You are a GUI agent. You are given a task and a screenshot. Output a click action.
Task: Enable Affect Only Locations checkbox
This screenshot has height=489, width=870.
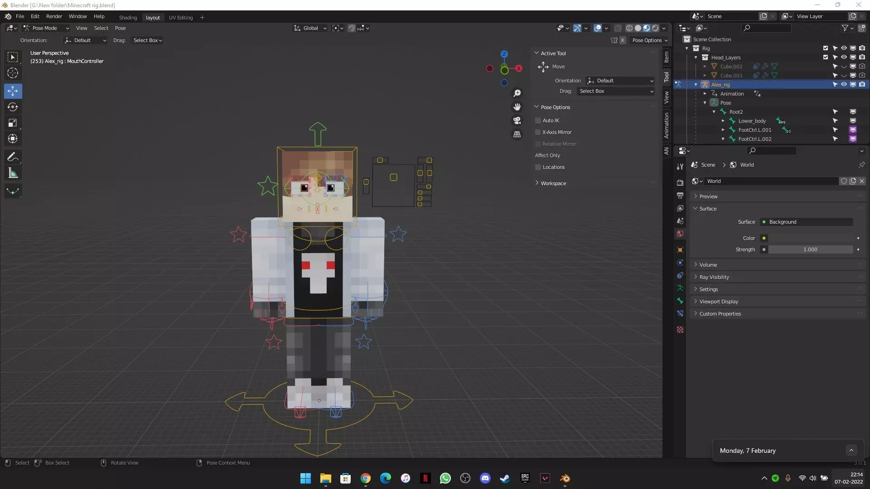[x=538, y=167]
